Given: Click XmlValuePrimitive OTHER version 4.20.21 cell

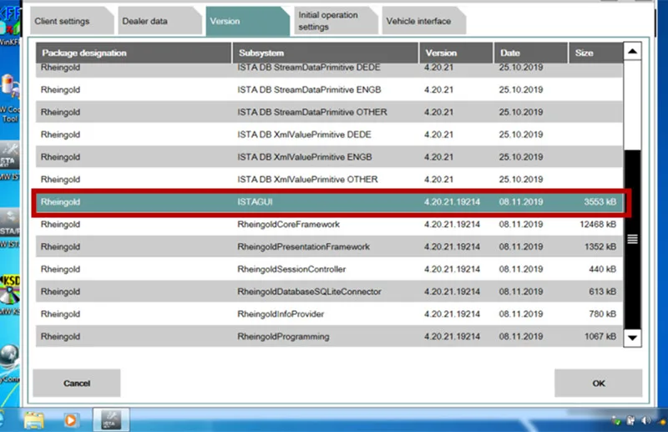Looking at the screenshot, I should click(439, 180).
